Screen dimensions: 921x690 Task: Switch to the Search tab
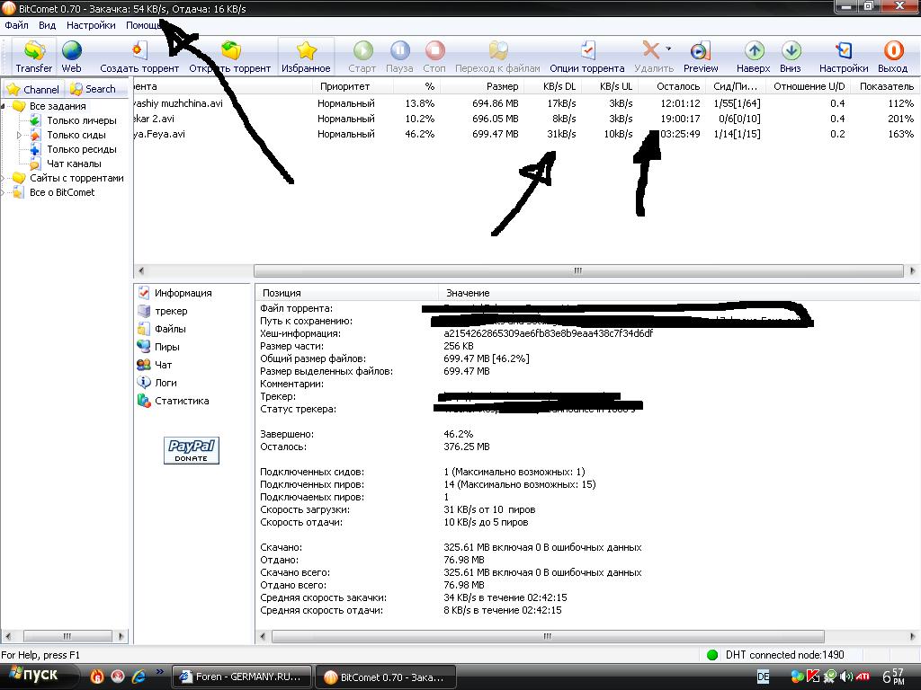(94, 89)
